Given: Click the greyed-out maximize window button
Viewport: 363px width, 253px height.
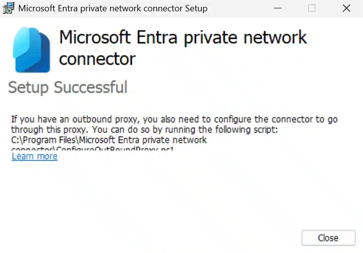Looking at the screenshot, I should (x=311, y=8).
